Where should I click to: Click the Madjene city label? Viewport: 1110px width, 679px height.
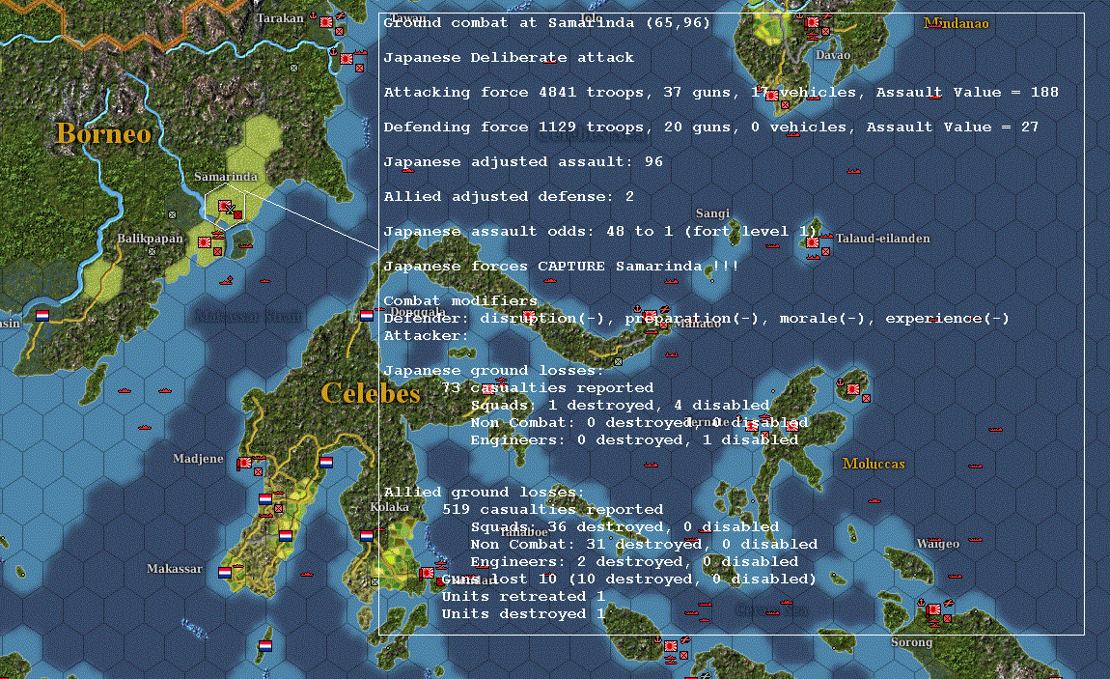tap(198, 458)
